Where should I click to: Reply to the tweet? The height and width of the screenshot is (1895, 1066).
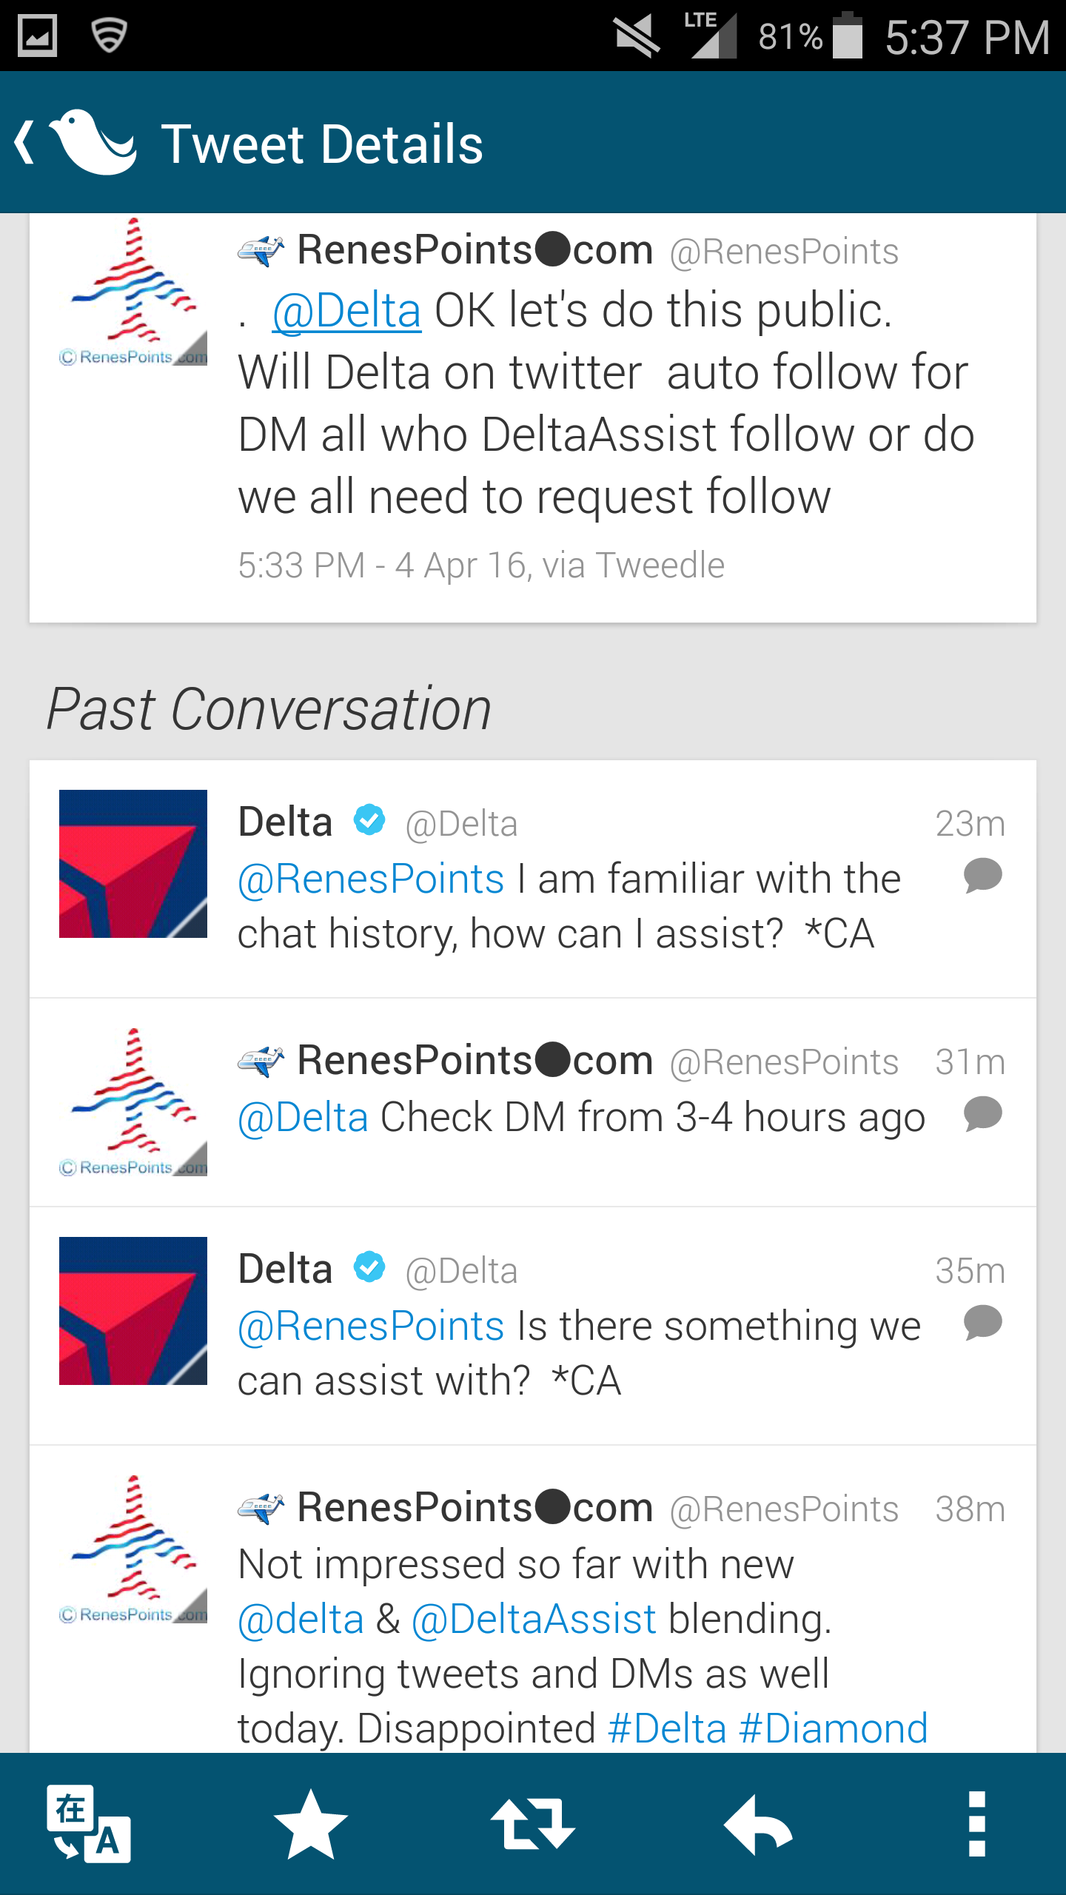758,1824
